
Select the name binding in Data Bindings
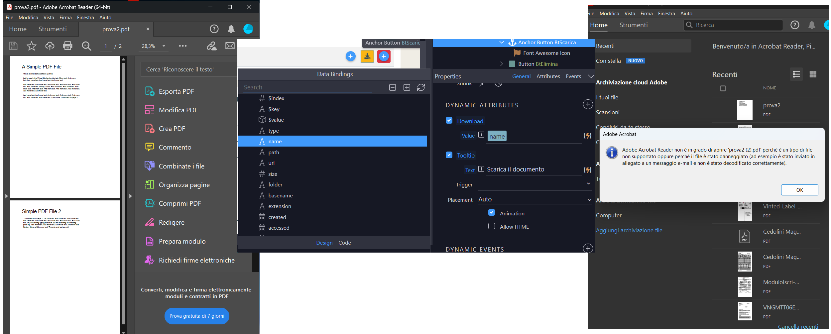[x=332, y=141]
